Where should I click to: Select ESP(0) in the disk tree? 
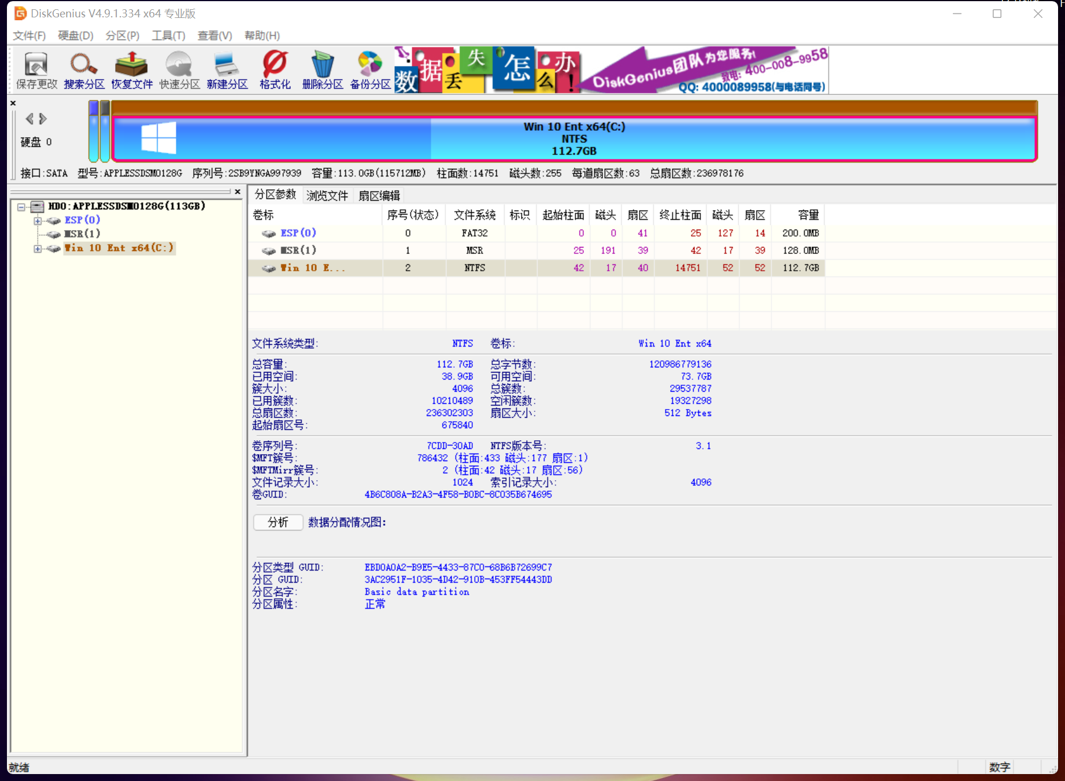[83, 220]
